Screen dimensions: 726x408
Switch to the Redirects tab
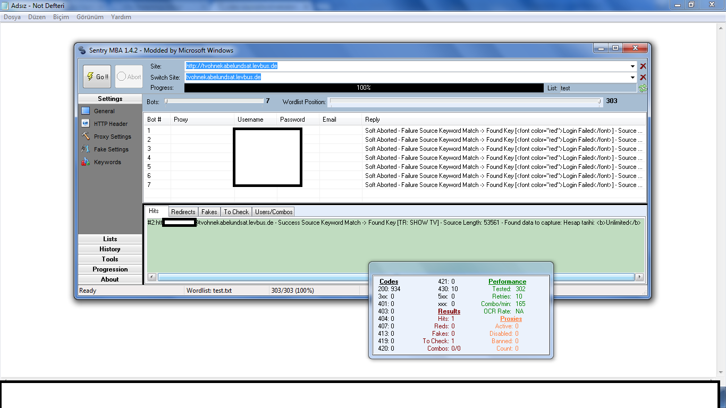click(x=183, y=212)
